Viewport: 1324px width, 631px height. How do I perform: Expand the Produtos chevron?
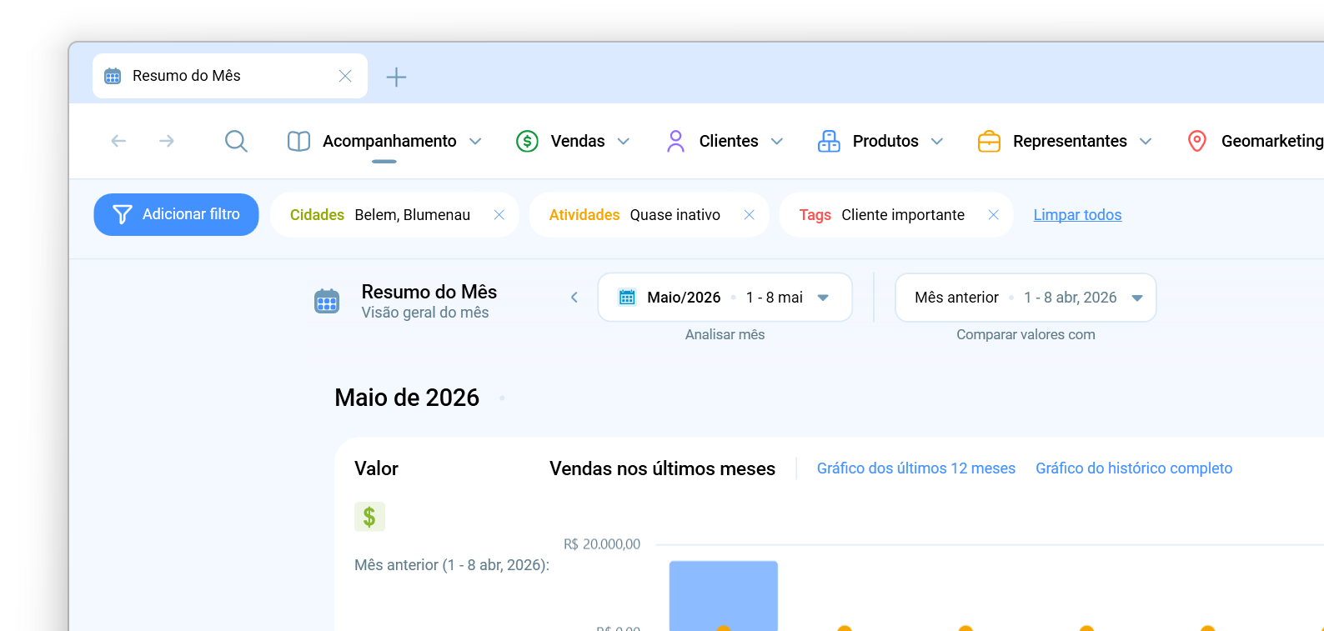point(937,142)
